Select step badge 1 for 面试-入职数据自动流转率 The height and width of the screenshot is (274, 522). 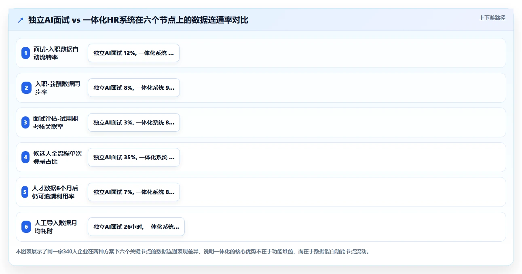click(26, 53)
